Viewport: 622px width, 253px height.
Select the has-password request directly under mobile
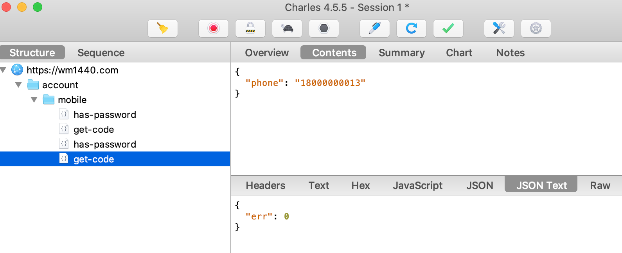tap(105, 115)
